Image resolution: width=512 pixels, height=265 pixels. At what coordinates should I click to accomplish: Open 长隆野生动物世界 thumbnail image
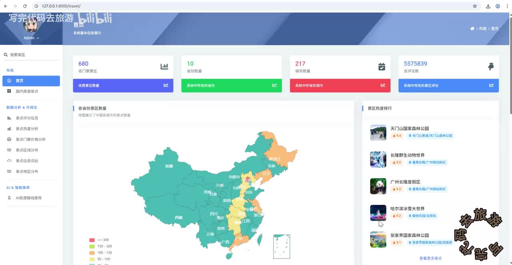pos(378,159)
